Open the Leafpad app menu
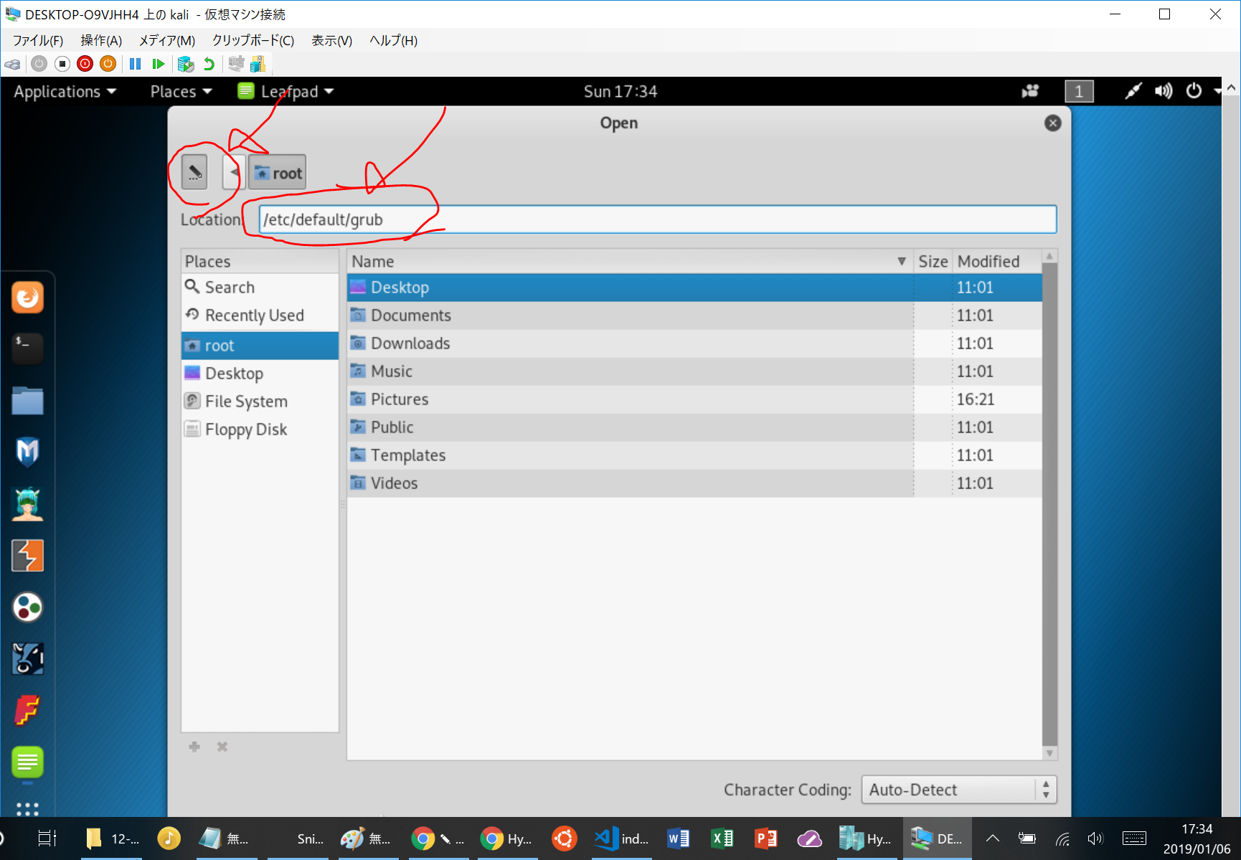1241x860 pixels. [x=287, y=92]
